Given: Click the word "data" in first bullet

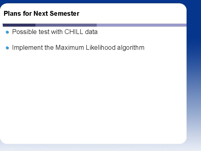Looking at the screenshot, I should pos(91,32).
